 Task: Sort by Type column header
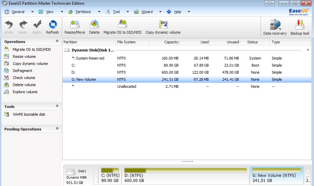[290, 42]
